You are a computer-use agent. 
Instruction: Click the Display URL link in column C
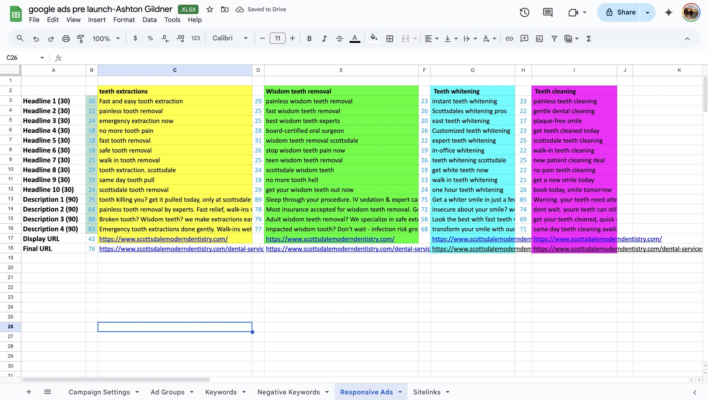tap(163, 239)
